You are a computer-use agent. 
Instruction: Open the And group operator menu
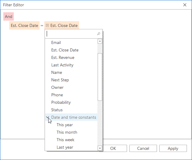9,16
